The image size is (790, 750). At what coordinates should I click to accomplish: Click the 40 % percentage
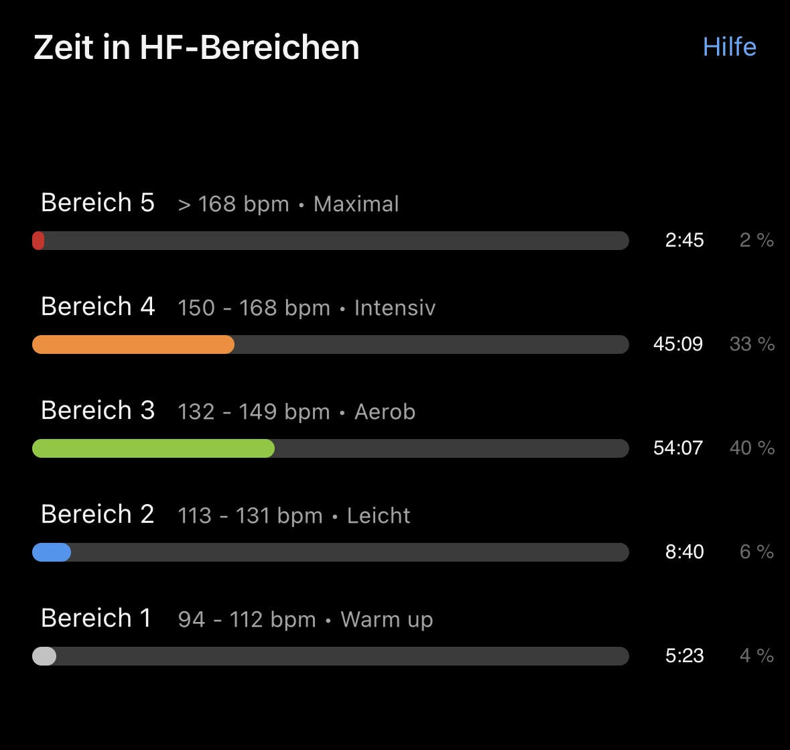[x=752, y=448]
